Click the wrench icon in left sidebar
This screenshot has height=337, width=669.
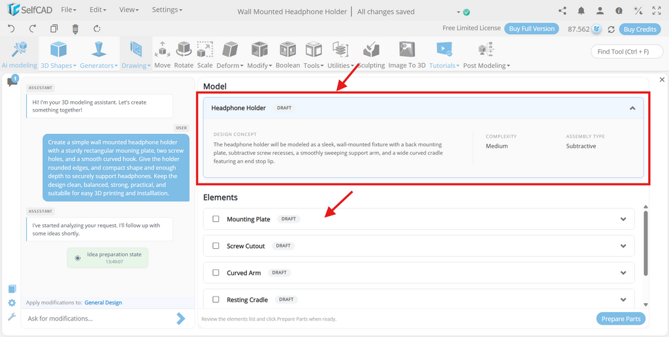12,317
